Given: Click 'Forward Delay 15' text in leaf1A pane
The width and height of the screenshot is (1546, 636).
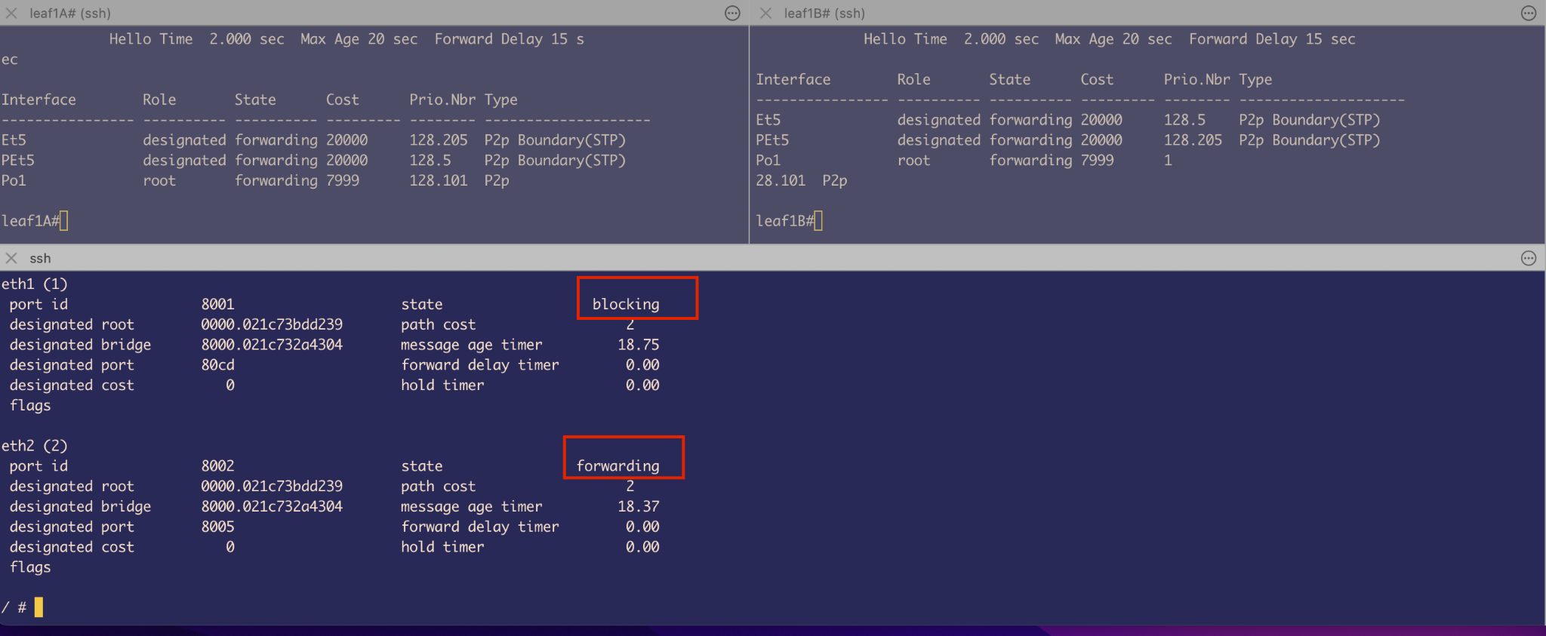Looking at the screenshot, I should (500, 38).
